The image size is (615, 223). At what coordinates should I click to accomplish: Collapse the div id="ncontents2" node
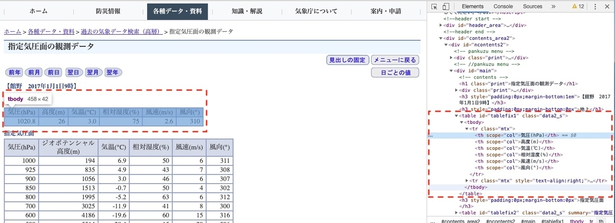446,44
